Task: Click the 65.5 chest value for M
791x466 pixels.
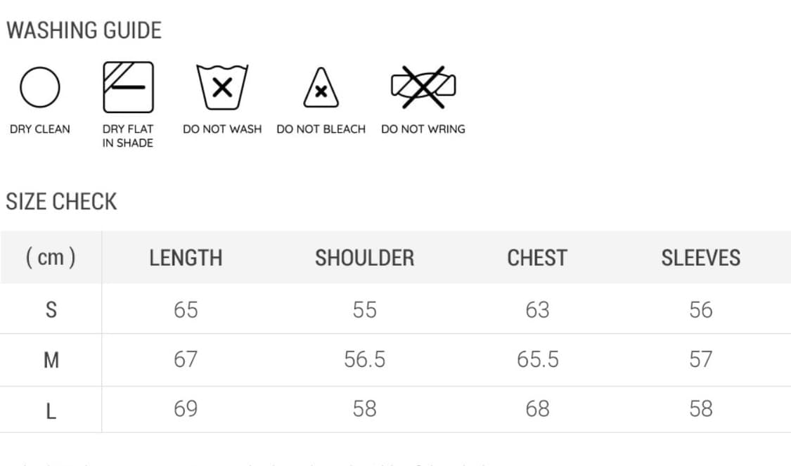Action: coord(537,360)
